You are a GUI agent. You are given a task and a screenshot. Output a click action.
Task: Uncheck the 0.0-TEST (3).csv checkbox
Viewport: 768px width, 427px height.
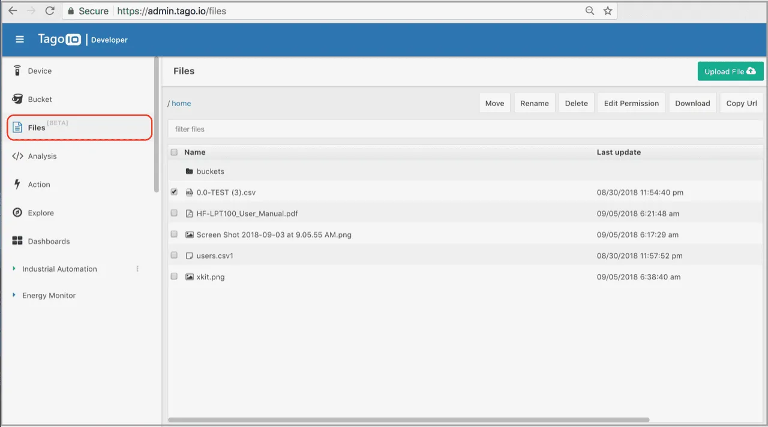174,192
